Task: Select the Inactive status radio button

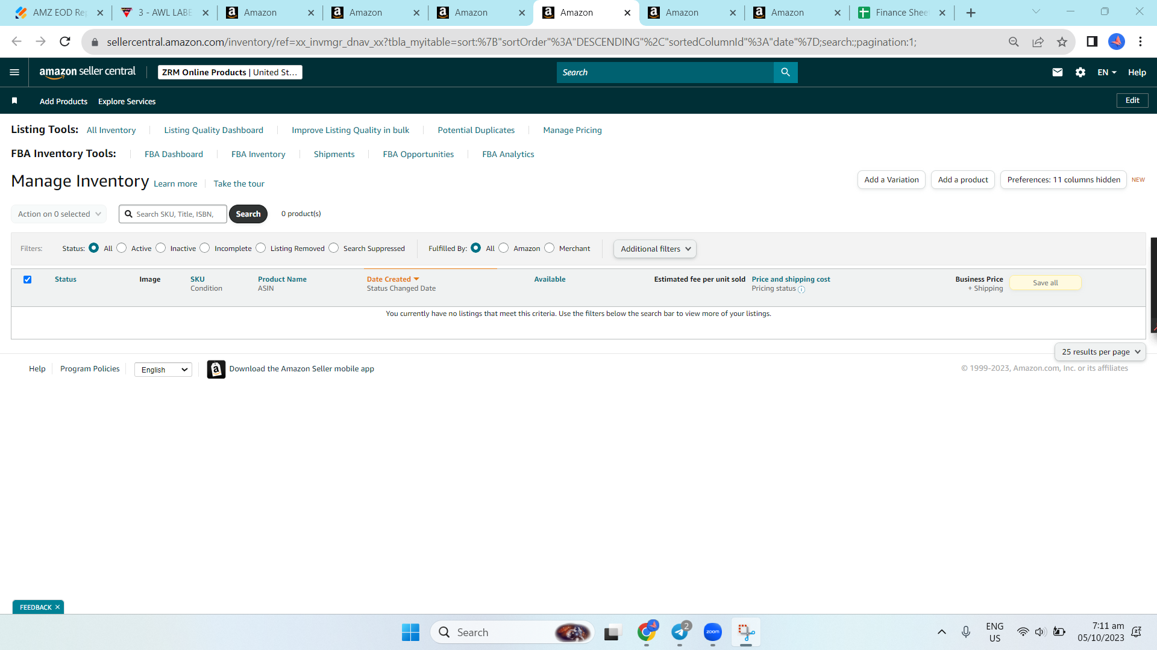Action: (160, 248)
